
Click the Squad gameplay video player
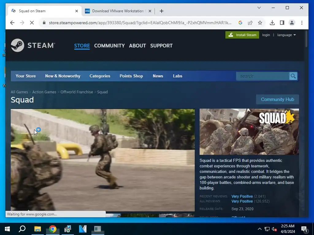tap(102, 160)
